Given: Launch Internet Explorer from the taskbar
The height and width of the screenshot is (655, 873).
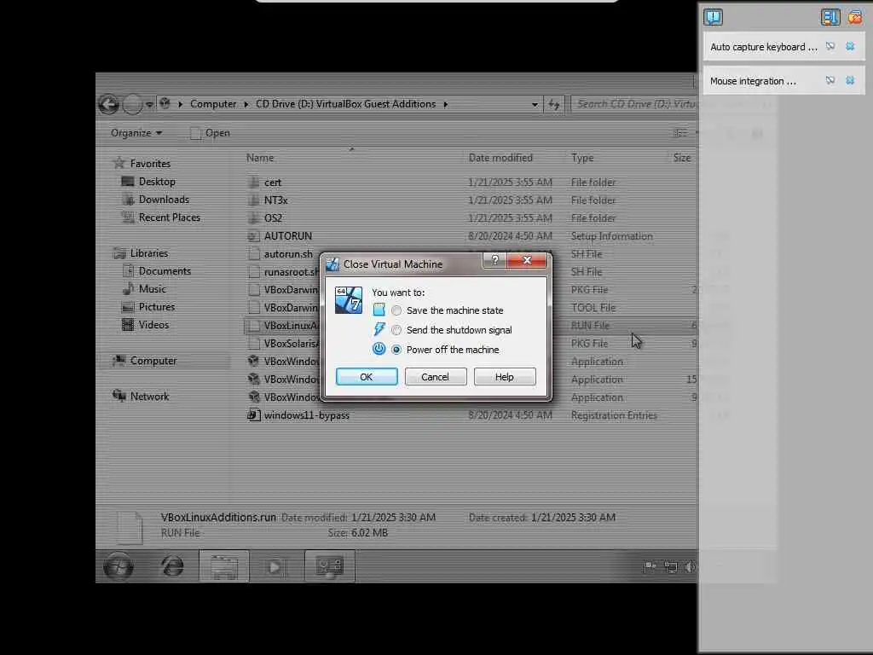Looking at the screenshot, I should coord(172,566).
